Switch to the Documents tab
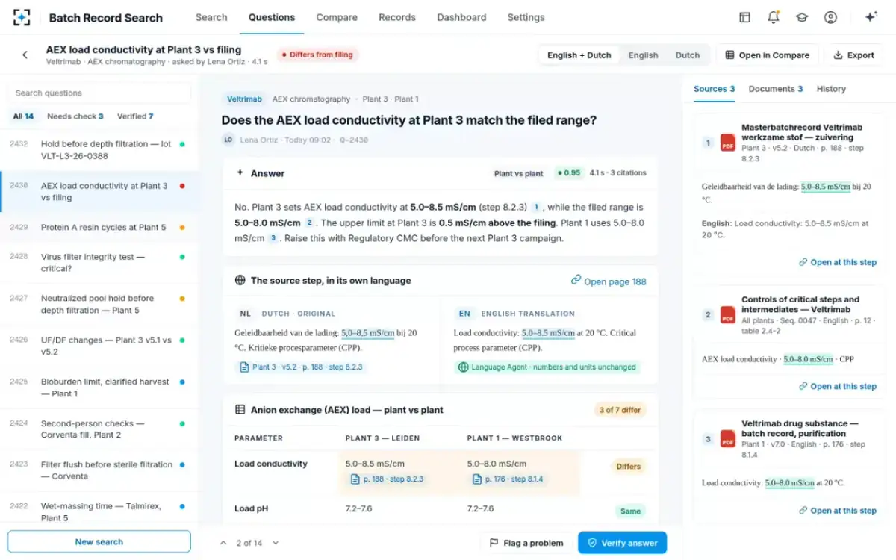896x560 pixels. 775,89
